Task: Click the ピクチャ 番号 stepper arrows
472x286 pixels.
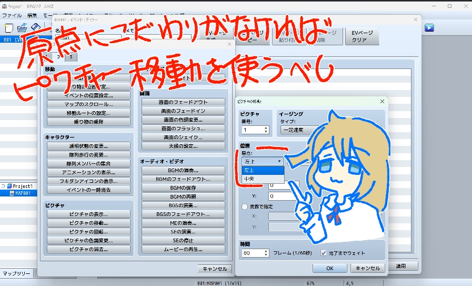Action: (x=266, y=130)
